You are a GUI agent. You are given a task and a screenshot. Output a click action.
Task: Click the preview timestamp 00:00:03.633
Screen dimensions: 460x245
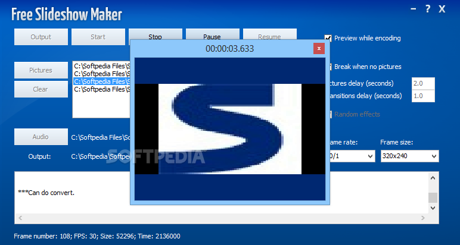point(230,49)
